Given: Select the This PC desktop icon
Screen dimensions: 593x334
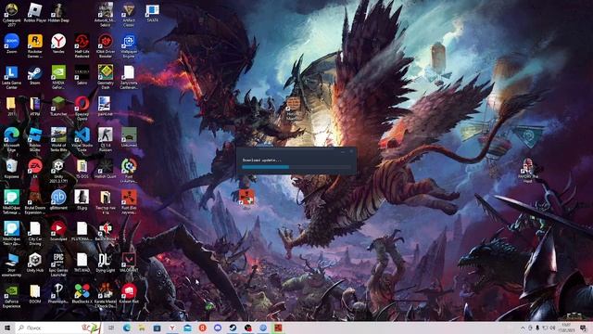Looking at the screenshot, I should tap(11, 264).
